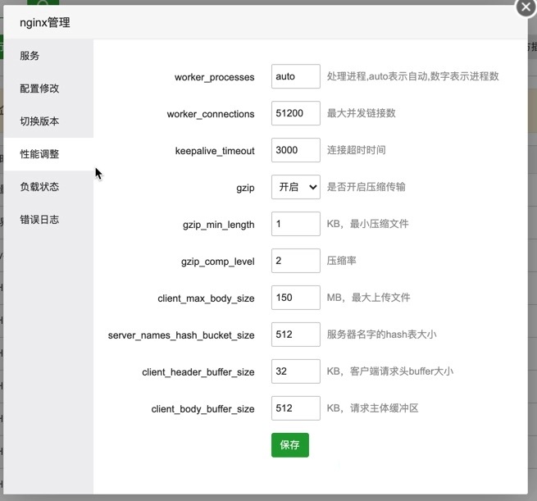Focus the client_max_body_size field
Screen dimensions: 537x501
(295, 298)
